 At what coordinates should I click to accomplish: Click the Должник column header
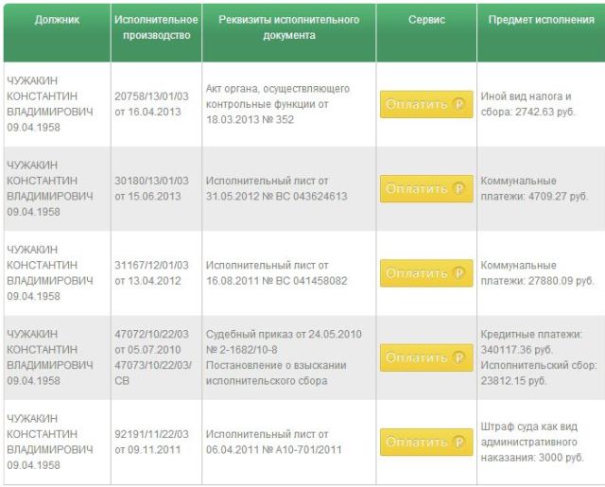55,20
